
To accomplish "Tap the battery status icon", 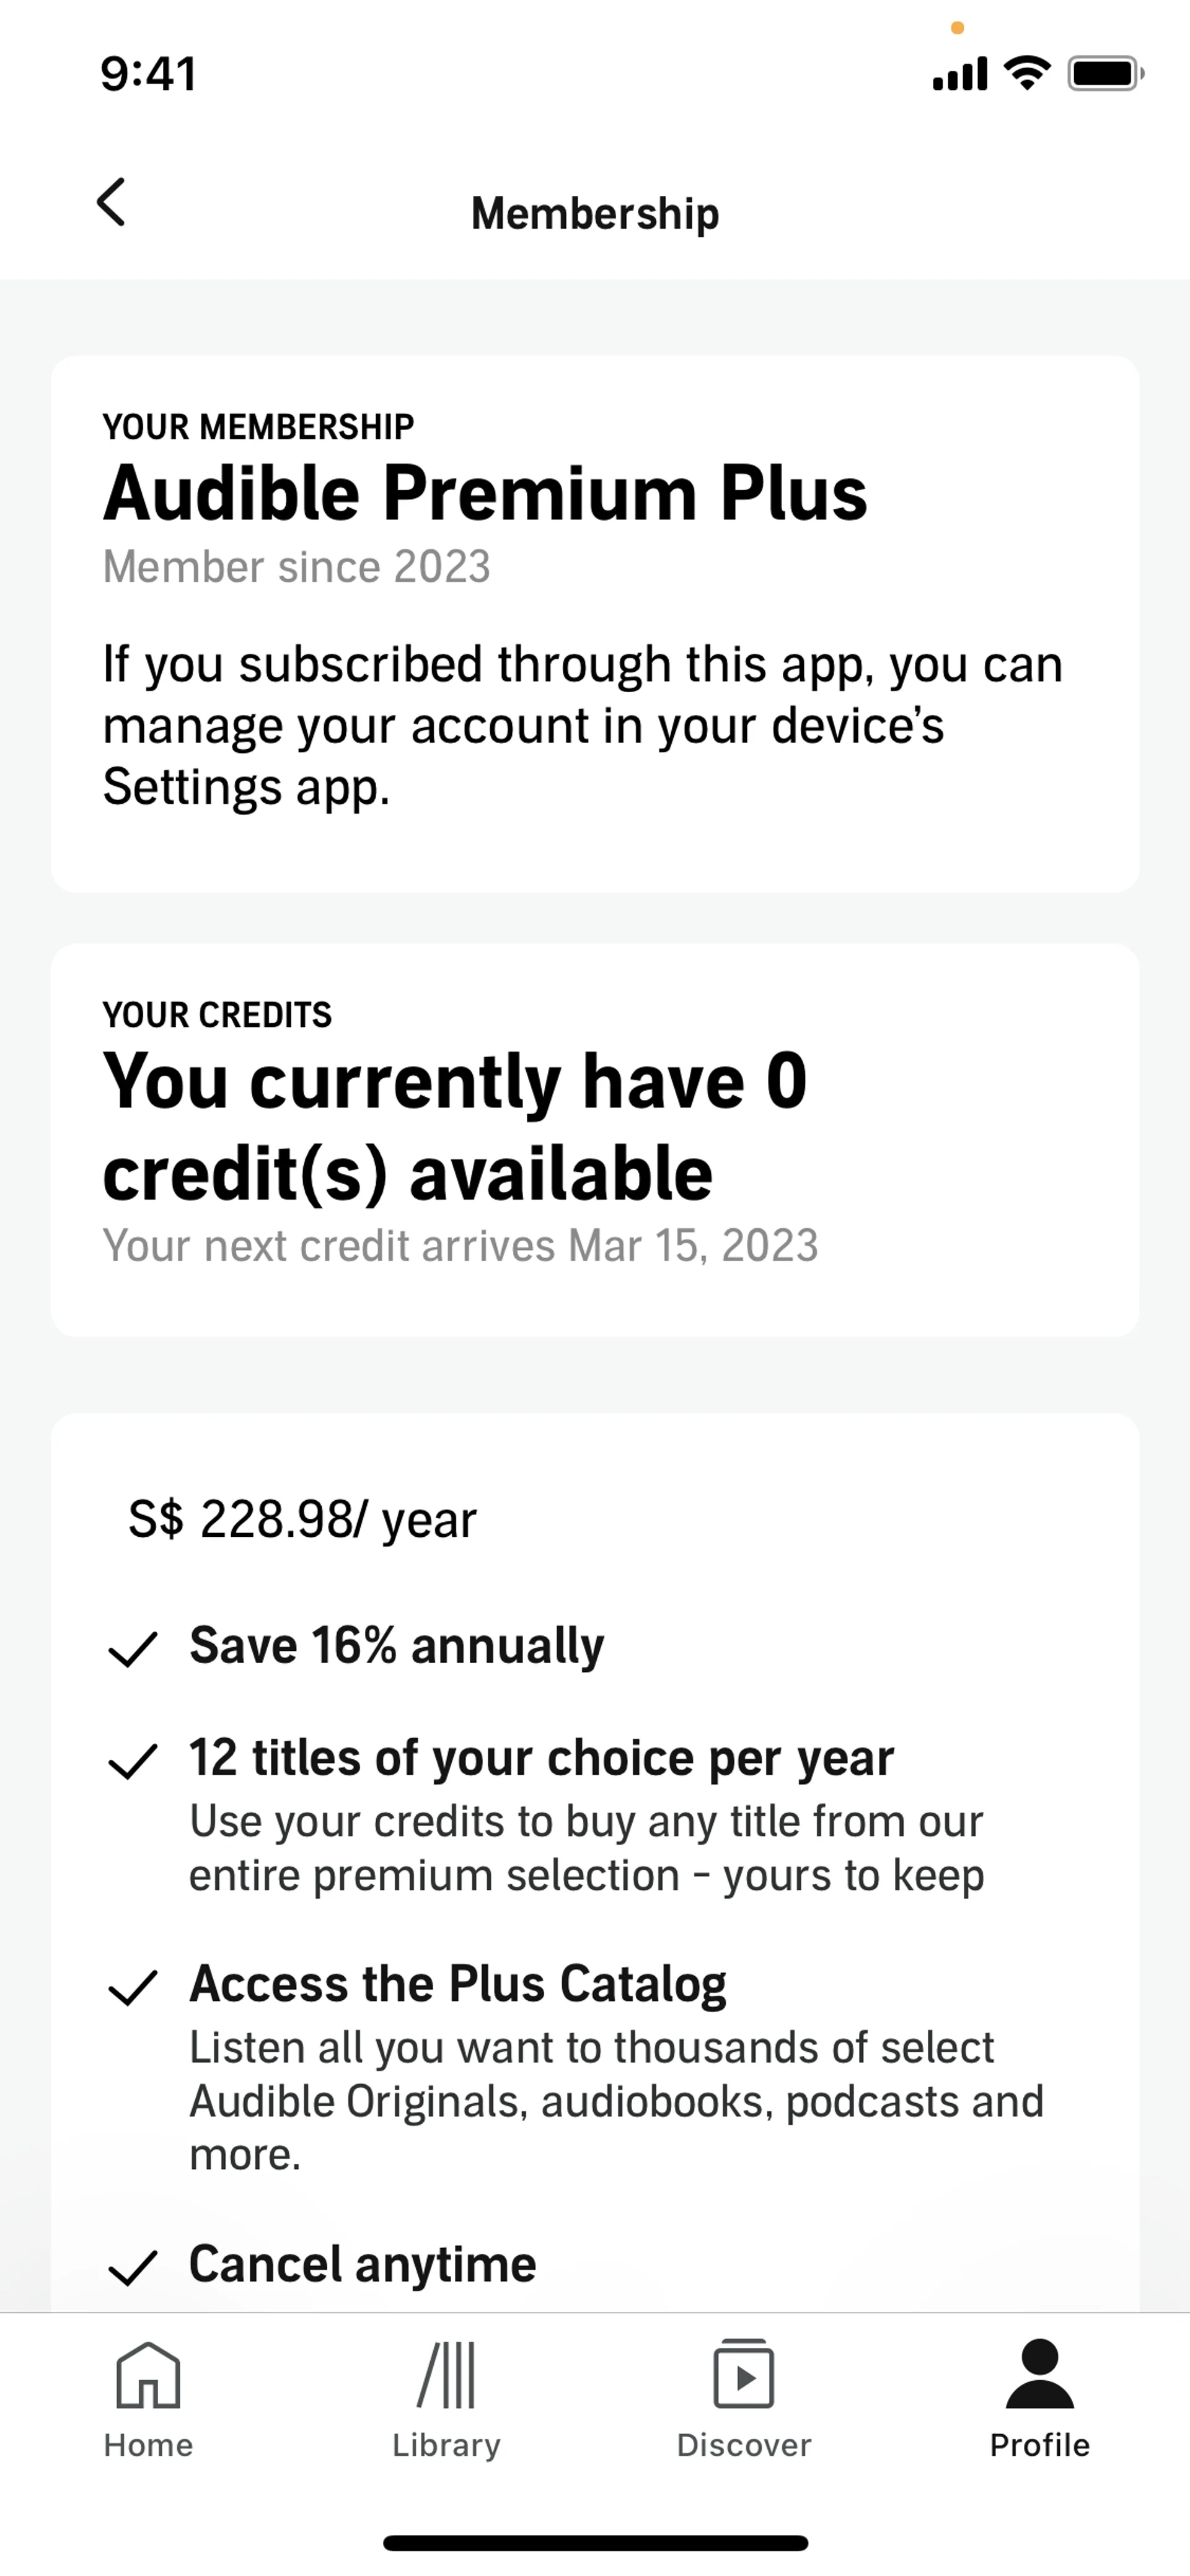I will click(1104, 73).
